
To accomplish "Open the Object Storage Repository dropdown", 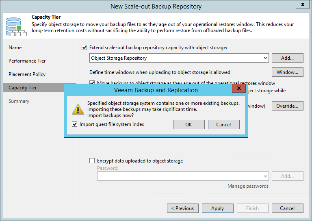I will 265,58.
